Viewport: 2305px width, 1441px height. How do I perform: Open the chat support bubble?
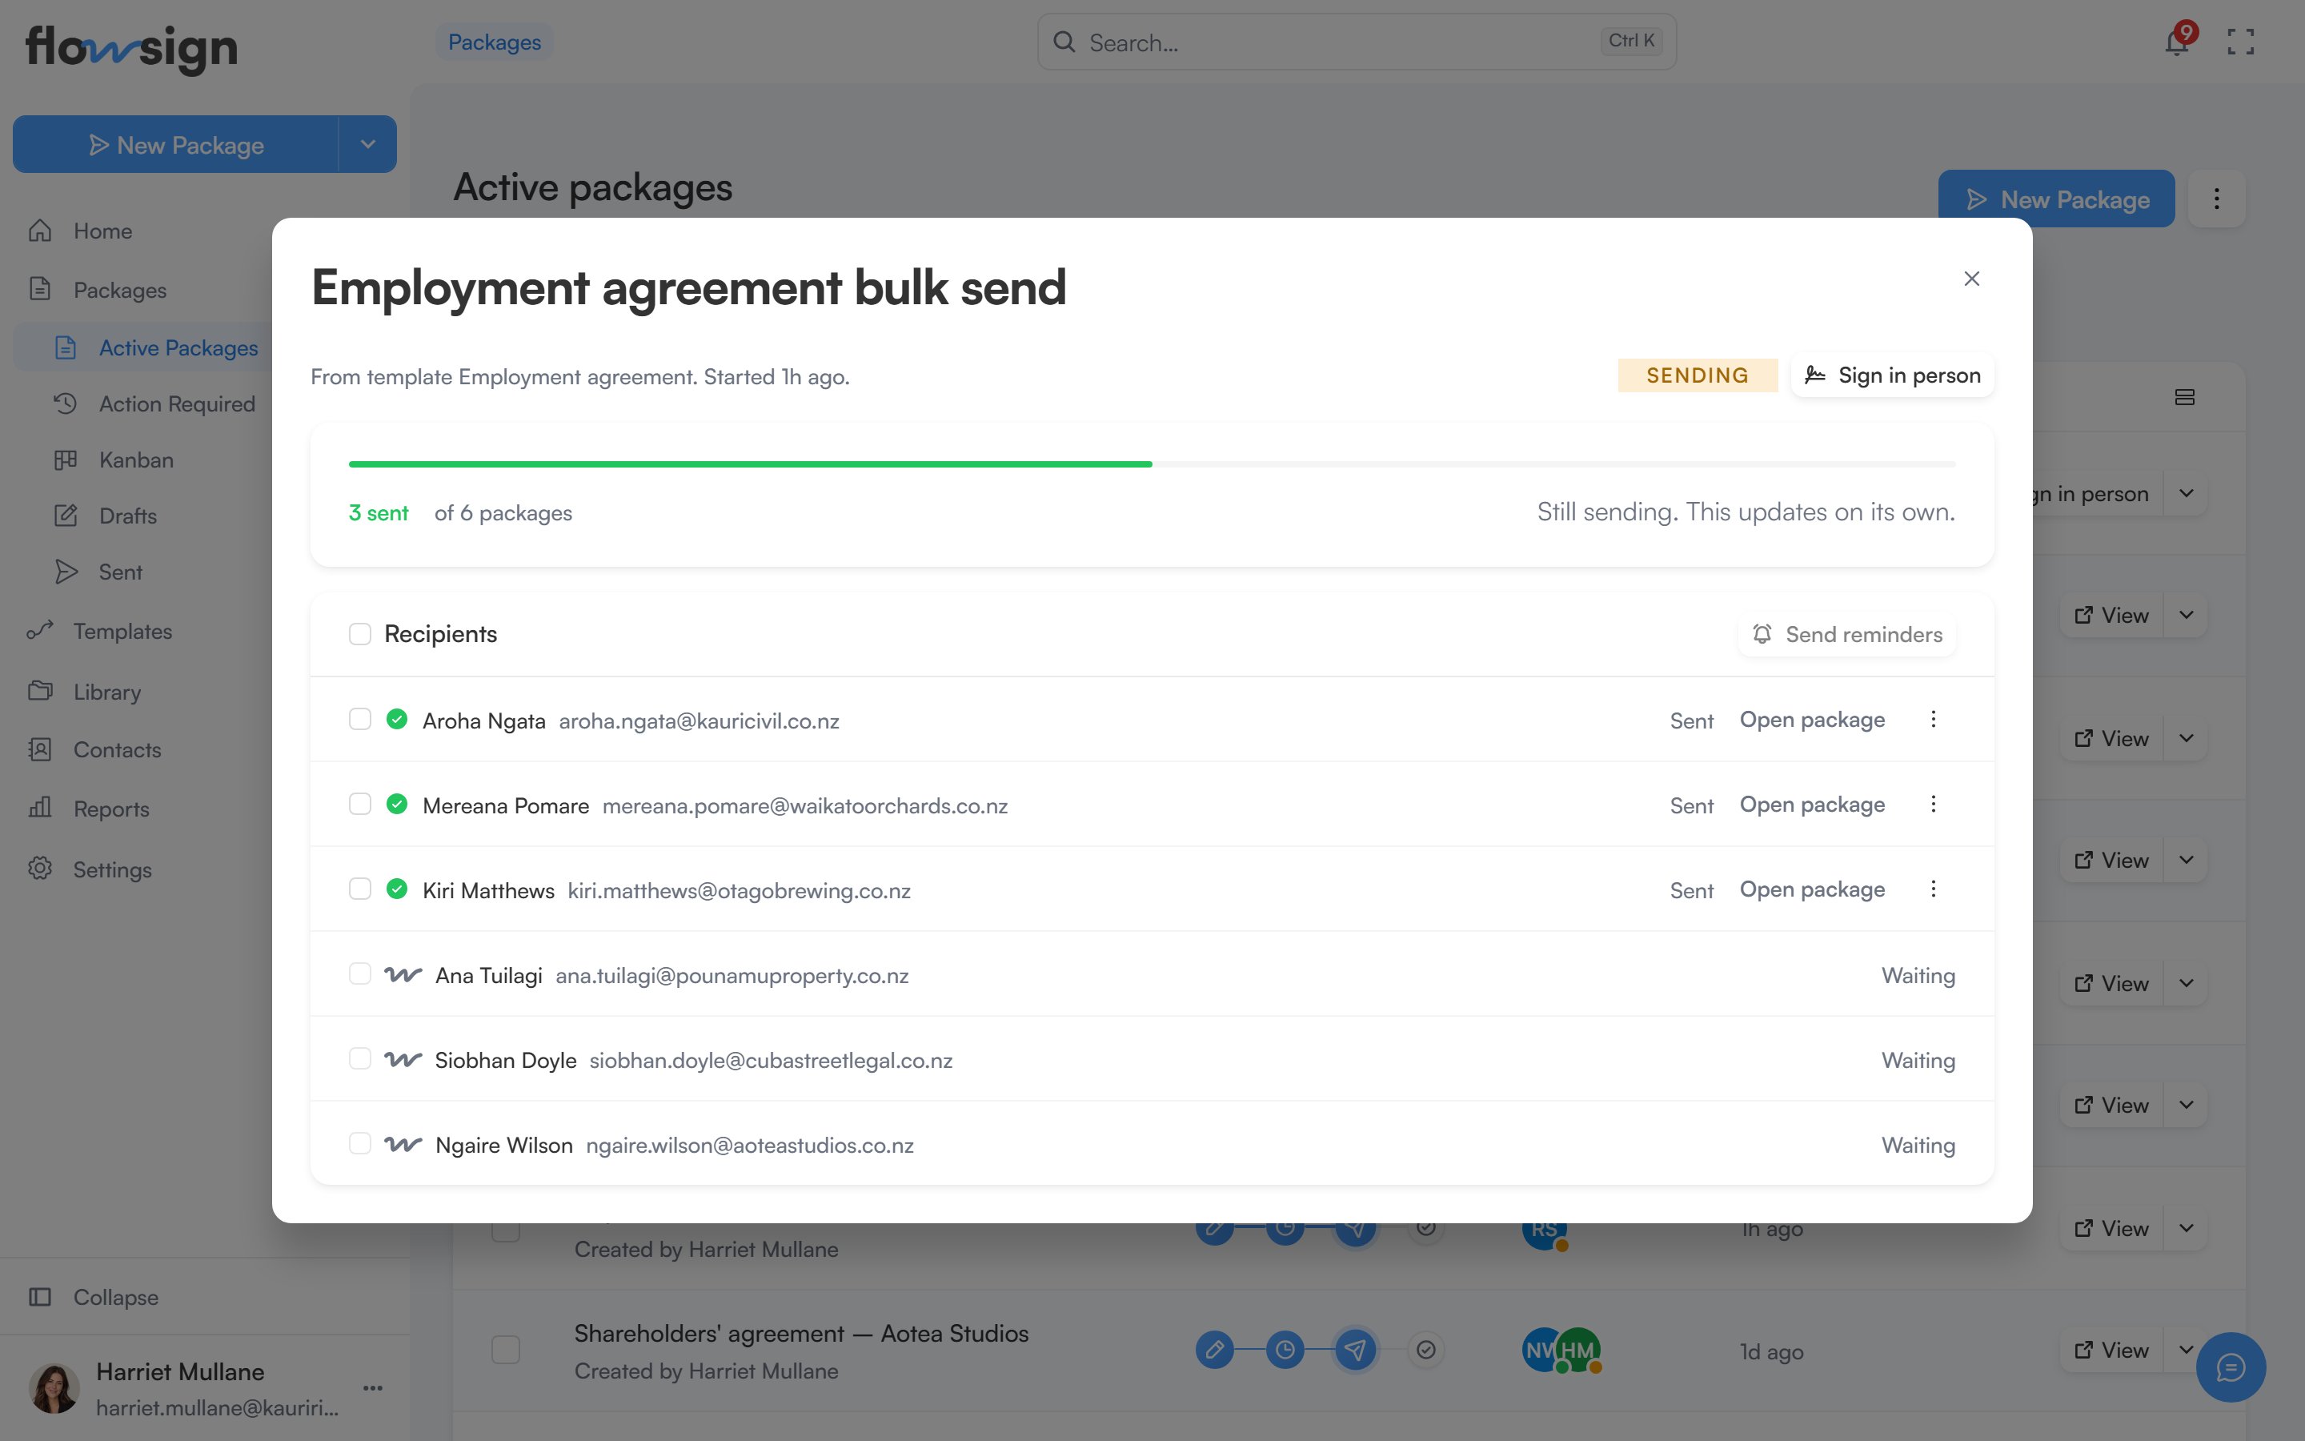2231,1367
